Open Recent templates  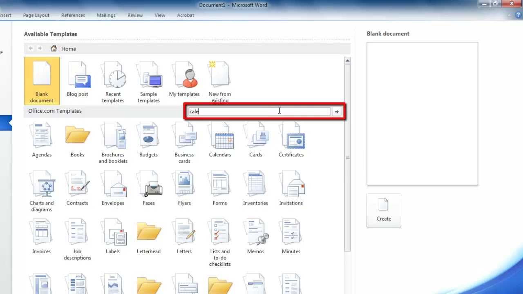coord(113,82)
